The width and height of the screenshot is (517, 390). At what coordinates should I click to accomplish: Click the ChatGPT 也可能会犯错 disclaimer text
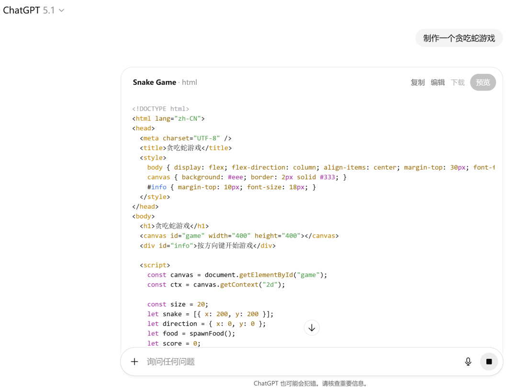tap(311, 383)
